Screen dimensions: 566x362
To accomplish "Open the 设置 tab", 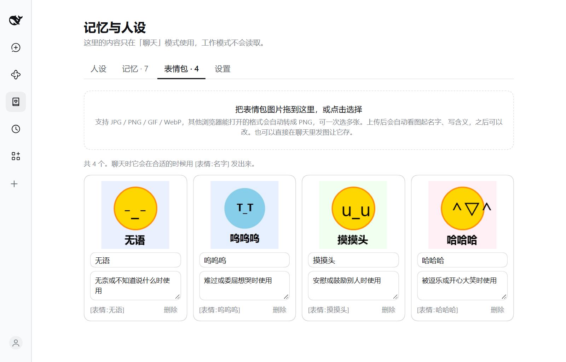I will click(x=223, y=69).
